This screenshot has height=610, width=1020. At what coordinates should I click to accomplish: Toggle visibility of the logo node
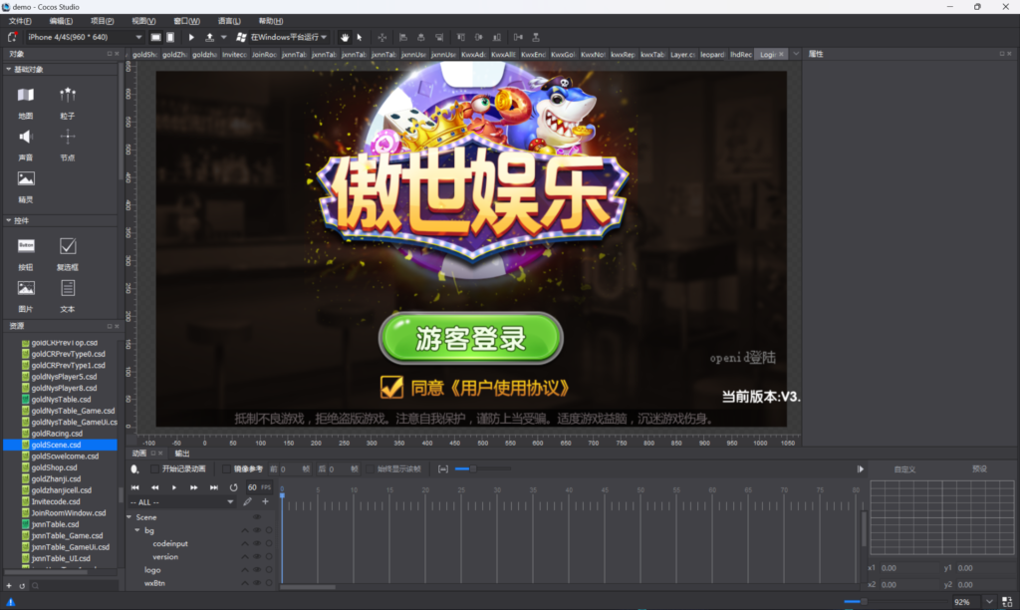pyautogui.click(x=259, y=569)
